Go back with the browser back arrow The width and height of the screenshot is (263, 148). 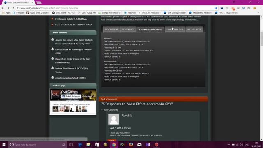3,8
